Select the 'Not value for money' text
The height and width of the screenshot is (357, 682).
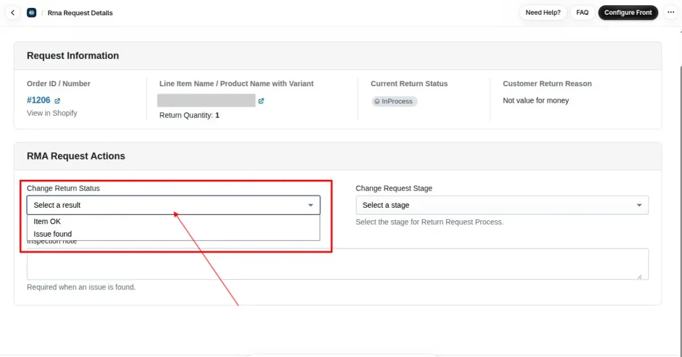(x=536, y=100)
